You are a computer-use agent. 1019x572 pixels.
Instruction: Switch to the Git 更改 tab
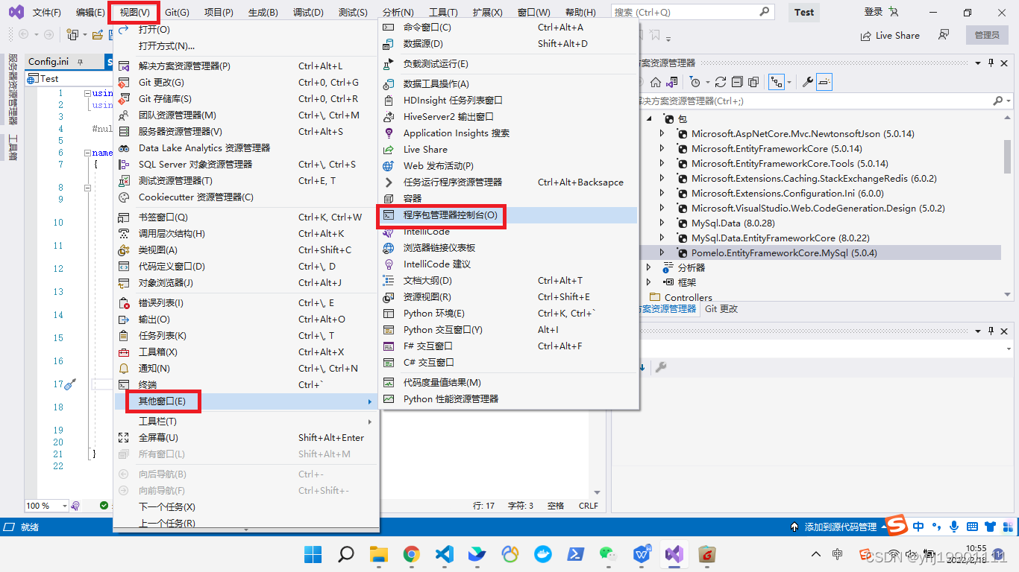pos(721,308)
